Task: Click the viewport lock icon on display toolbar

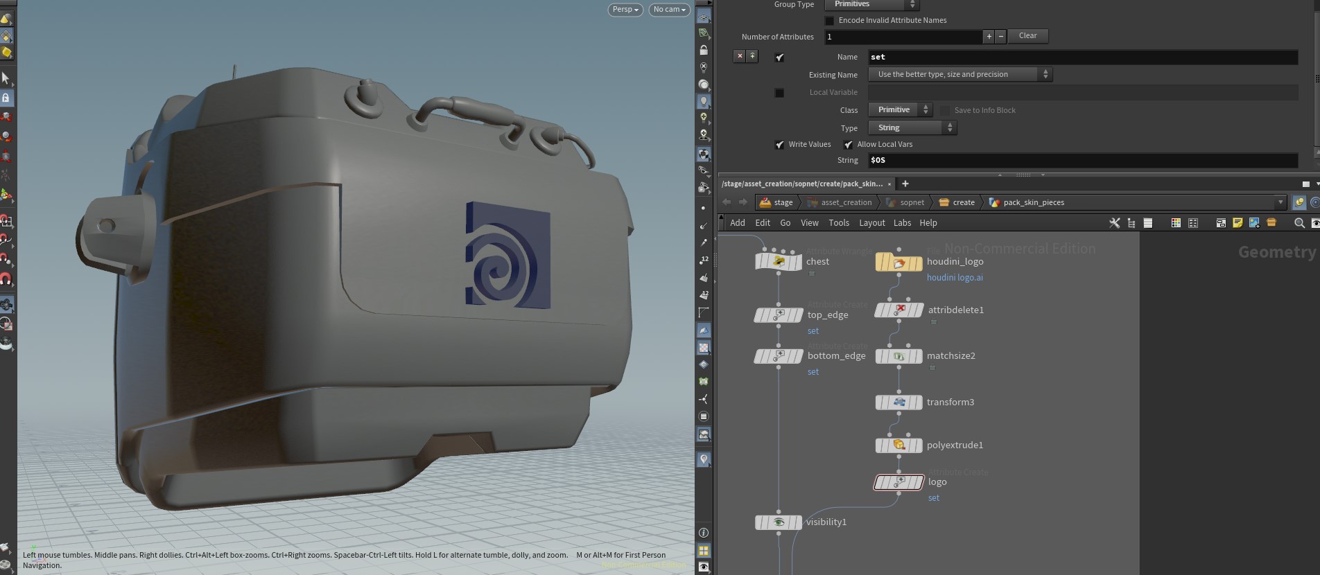Action: [704, 51]
